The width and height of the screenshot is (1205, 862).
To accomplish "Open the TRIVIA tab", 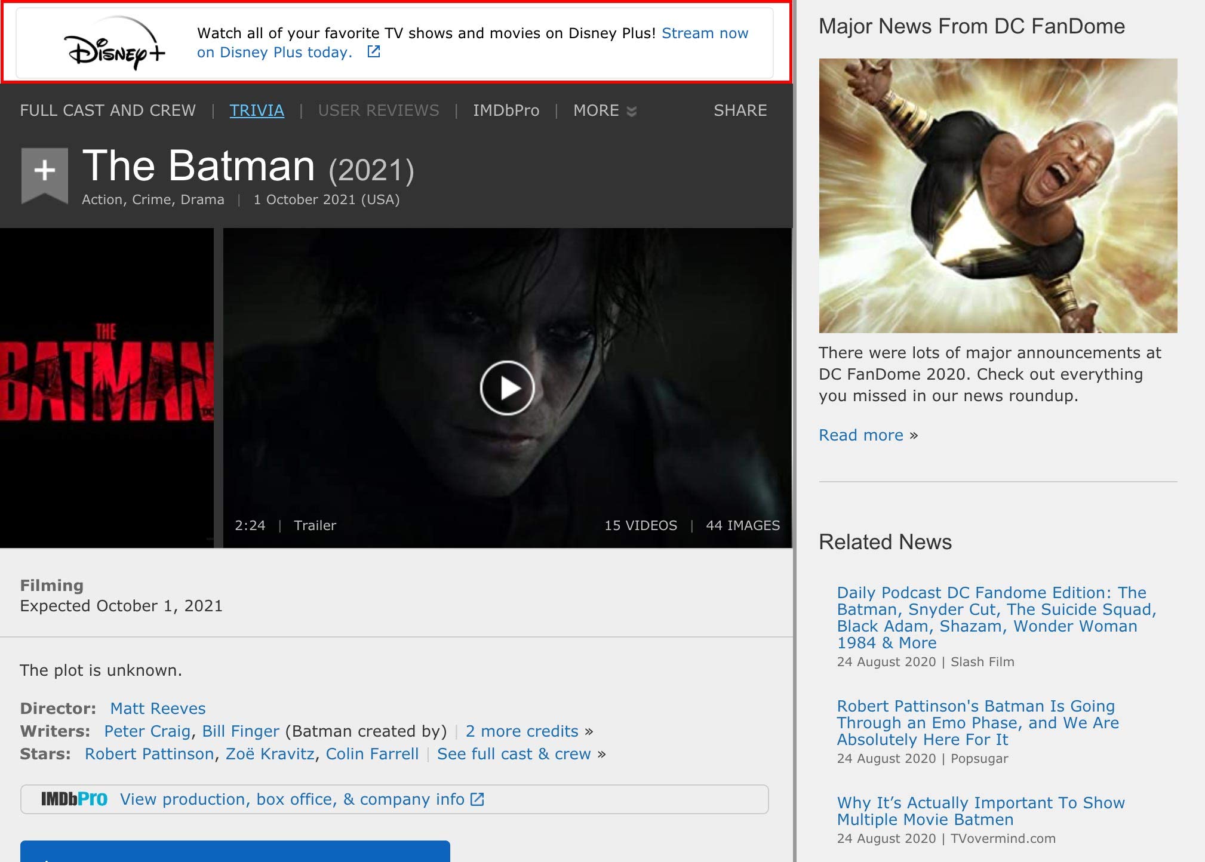I will (257, 110).
